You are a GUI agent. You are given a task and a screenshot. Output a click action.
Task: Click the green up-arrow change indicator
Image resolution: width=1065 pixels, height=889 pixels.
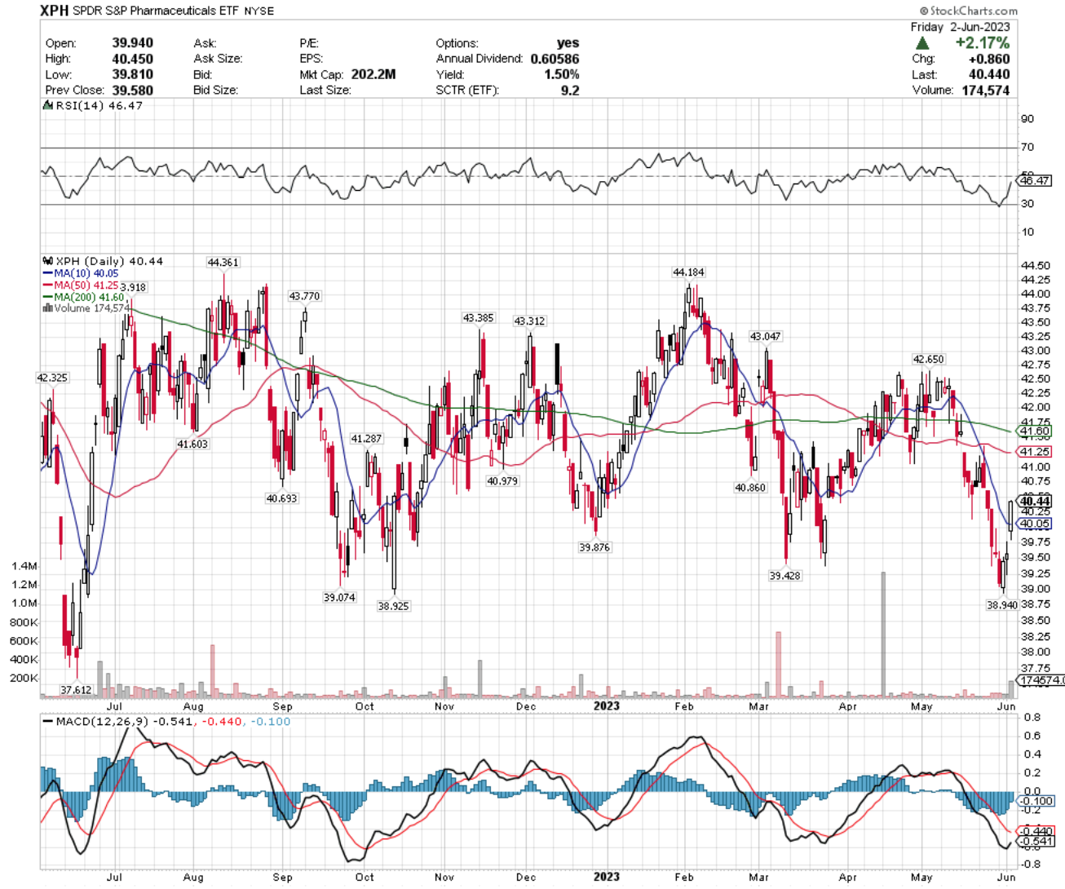pyautogui.click(x=921, y=43)
